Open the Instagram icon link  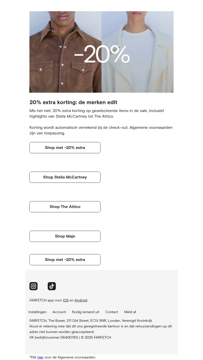pos(33,286)
